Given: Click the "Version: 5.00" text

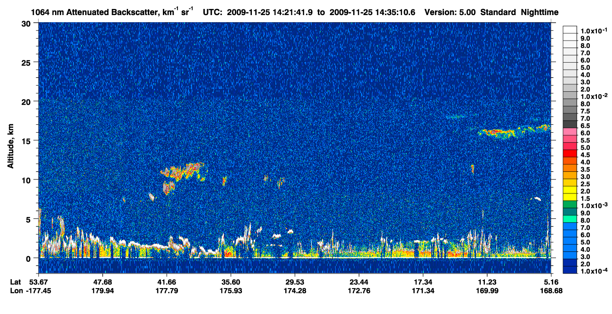Looking at the screenshot, I should click(x=450, y=12).
